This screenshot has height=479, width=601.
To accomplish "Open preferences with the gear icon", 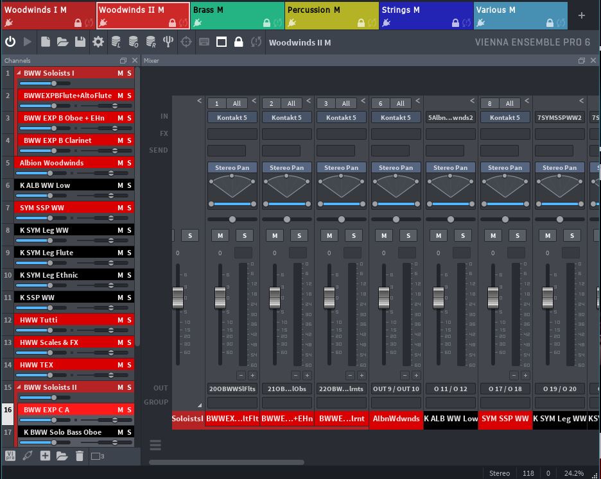I will click(98, 42).
